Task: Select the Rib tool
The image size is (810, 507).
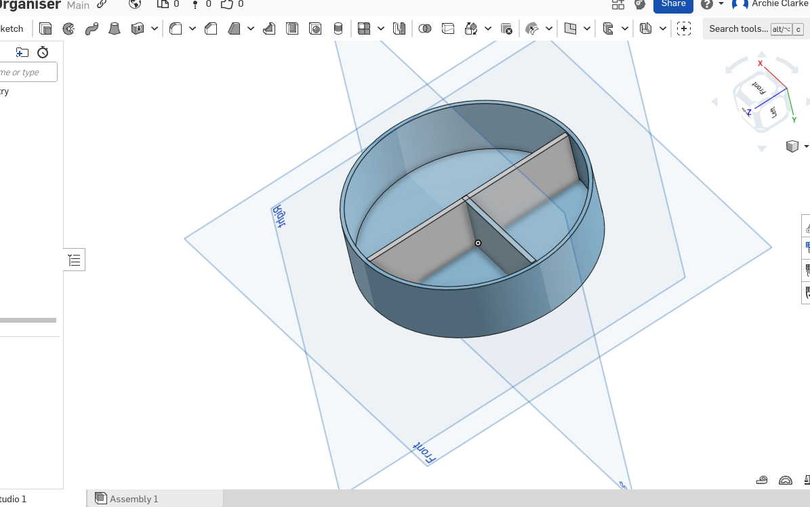Action: coord(269,28)
